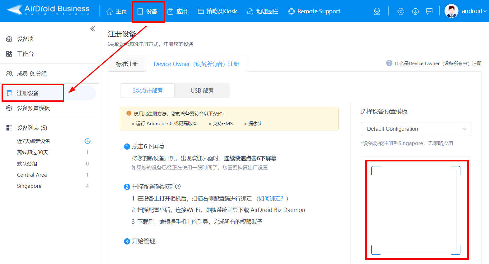Click the 设备列表 list icon
489x264 pixels.
[9, 128]
